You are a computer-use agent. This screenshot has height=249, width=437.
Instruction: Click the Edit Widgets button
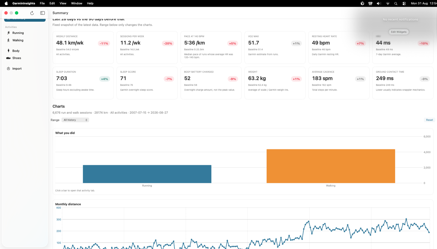tap(398, 32)
